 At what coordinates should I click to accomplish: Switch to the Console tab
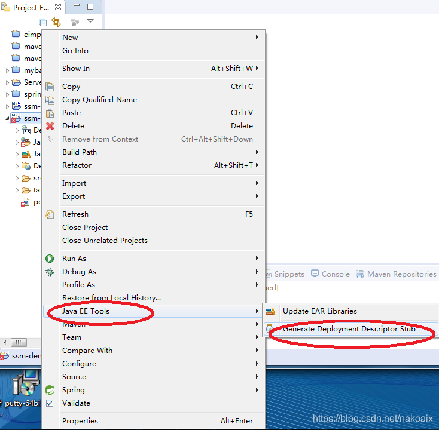[x=330, y=274]
